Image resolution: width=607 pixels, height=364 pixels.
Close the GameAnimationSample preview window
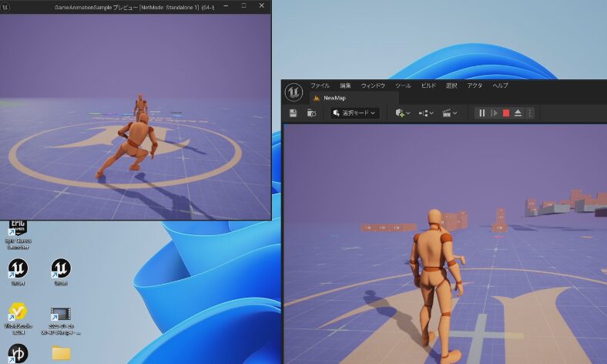(x=262, y=6)
